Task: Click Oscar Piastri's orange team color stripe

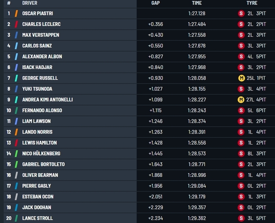Action: [16, 13]
